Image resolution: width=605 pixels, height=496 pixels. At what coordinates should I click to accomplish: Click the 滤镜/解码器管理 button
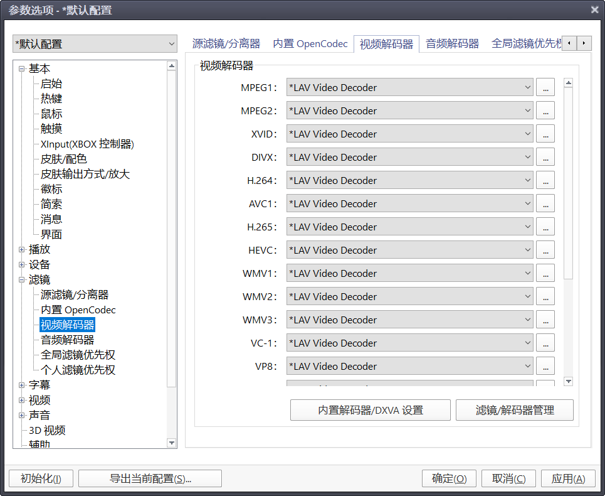pyautogui.click(x=514, y=410)
